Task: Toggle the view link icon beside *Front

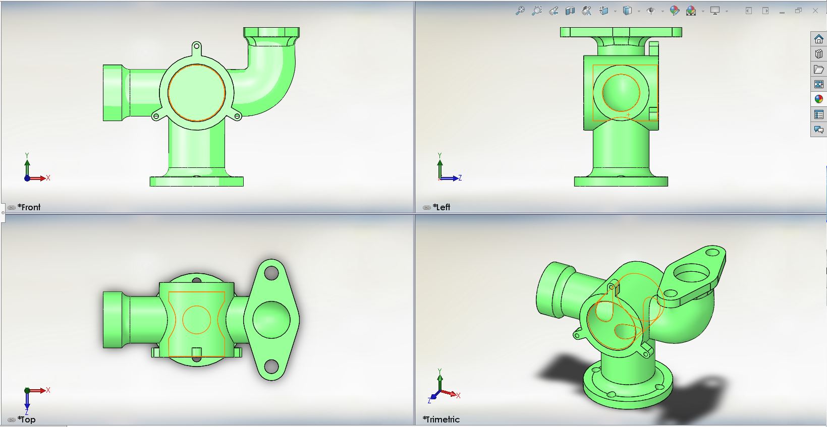Action: coord(11,207)
